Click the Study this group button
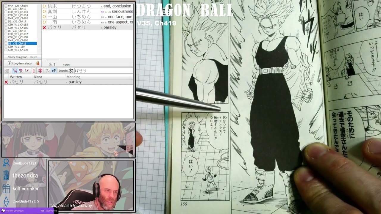Viewport: 381px width, 214px height. (x=18, y=57)
